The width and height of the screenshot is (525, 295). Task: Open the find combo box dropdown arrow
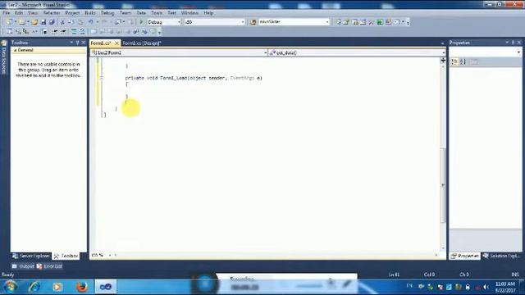click(327, 22)
